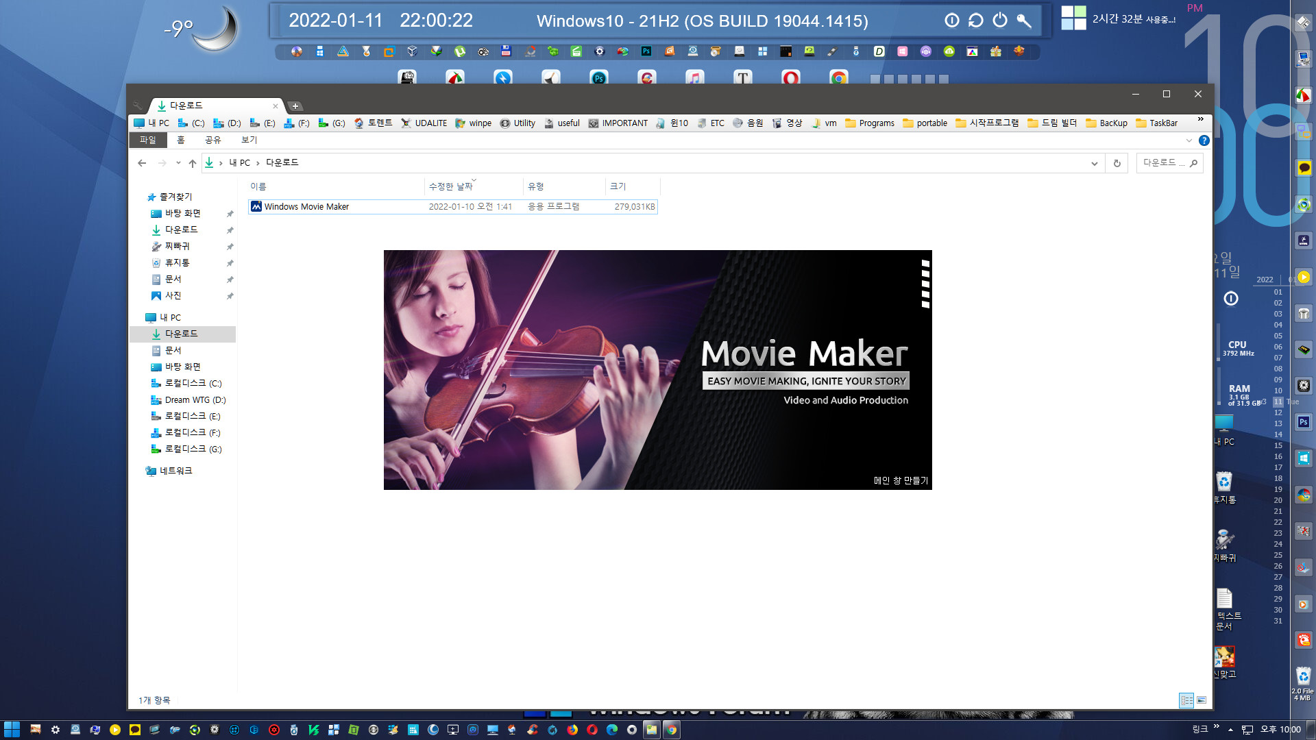
Task: Expand the ribbon with the chevron
Action: coord(1189,140)
